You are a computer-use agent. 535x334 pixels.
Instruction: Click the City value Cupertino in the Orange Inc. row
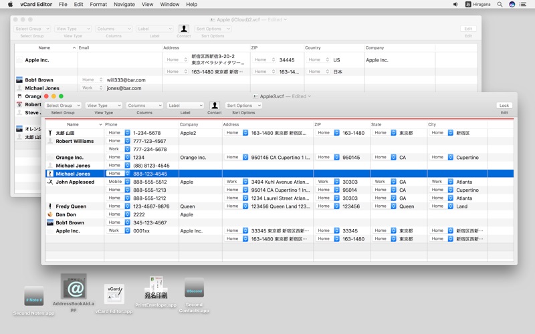tap(467, 157)
